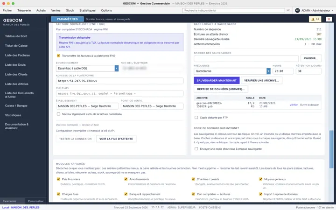
Task: Toggle Transmettre les factures à la plateforme FNE
Action: pyautogui.click(x=58, y=56)
